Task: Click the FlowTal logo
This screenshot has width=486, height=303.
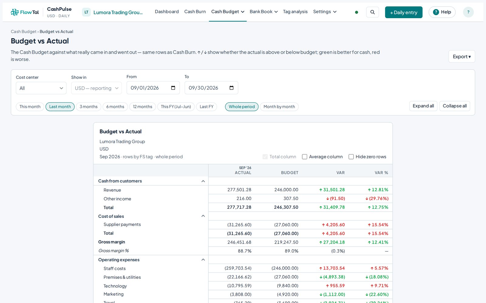Action: click(x=25, y=12)
